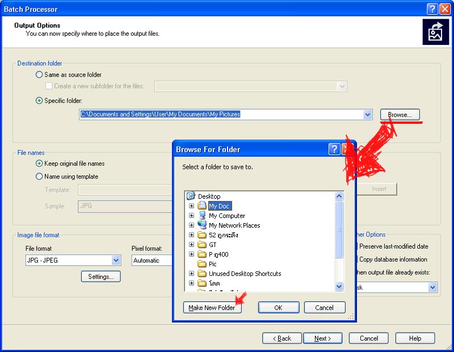The width and height of the screenshot is (454, 352).
Task: Click the Browse For Folder help icon
Action: point(334,149)
